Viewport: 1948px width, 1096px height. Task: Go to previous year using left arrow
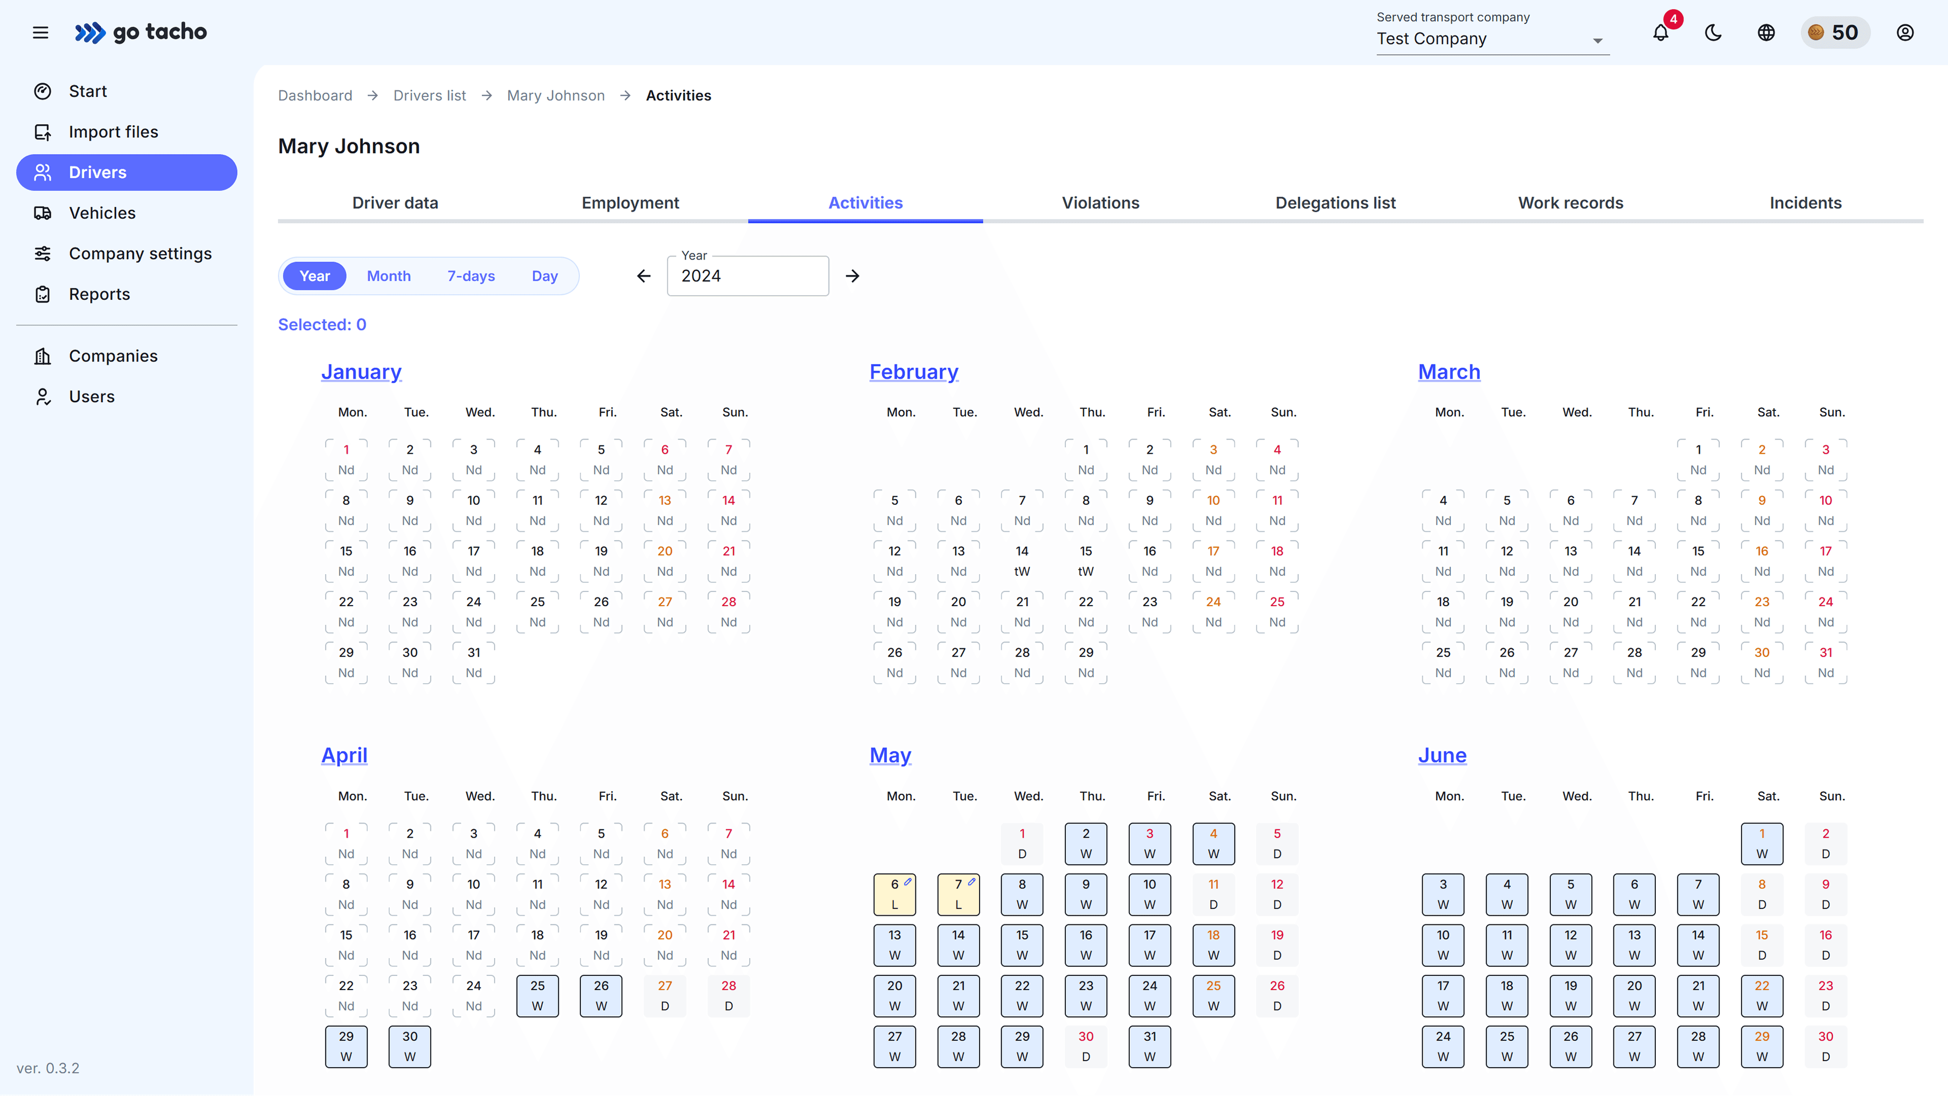click(643, 275)
